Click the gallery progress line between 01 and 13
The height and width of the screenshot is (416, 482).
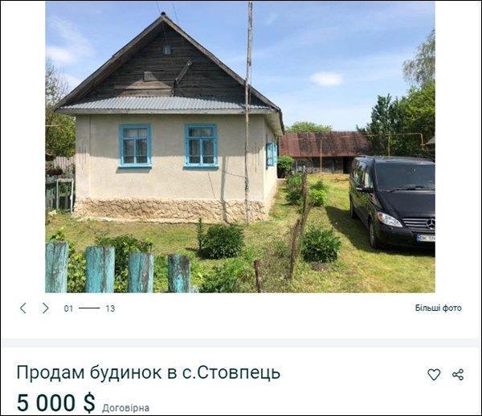coord(89,308)
